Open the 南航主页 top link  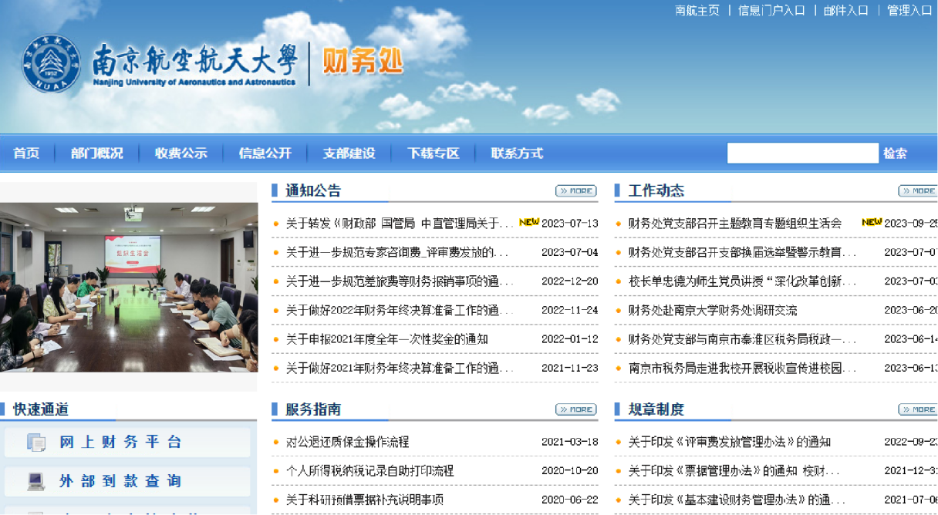(x=697, y=11)
